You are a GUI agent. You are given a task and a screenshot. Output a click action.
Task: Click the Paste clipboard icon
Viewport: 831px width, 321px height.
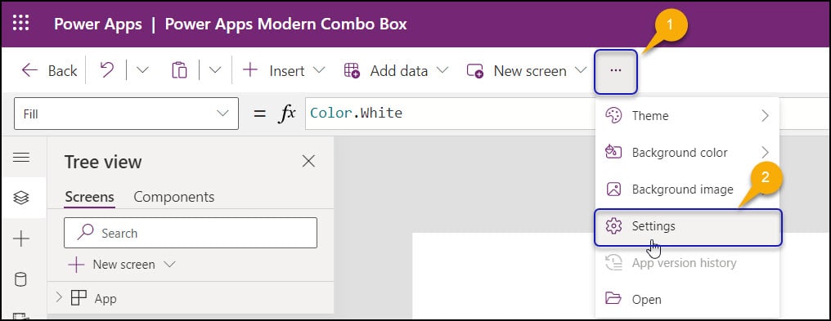coord(179,70)
